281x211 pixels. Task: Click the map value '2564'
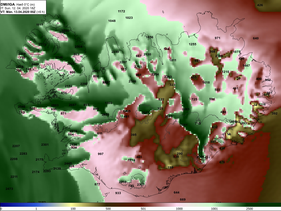click(x=78, y=47)
